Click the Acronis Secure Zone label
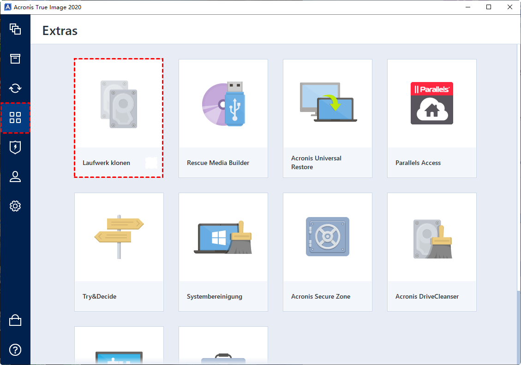This screenshot has width=521, height=365. click(x=321, y=297)
